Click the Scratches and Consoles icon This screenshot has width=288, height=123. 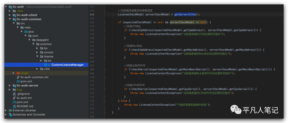point(10,114)
